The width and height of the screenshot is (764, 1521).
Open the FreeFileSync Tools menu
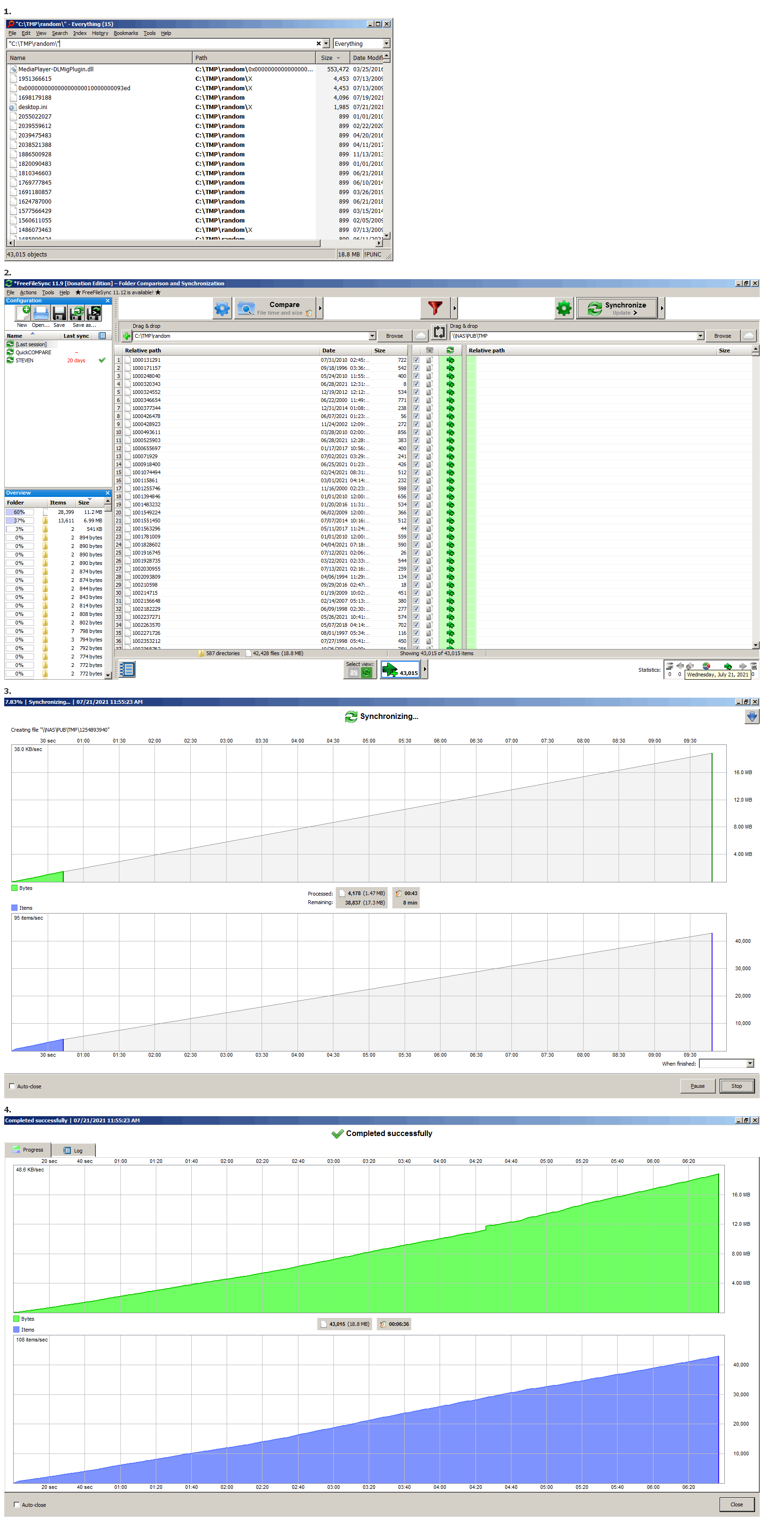coord(48,293)
